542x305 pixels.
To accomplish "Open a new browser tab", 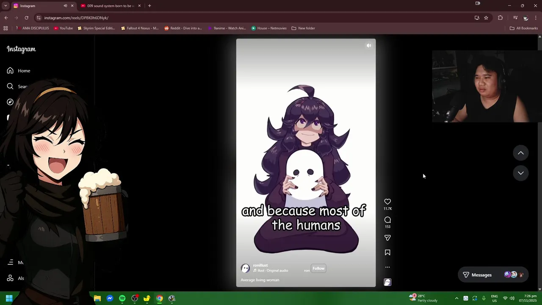I will click(149, 6).
